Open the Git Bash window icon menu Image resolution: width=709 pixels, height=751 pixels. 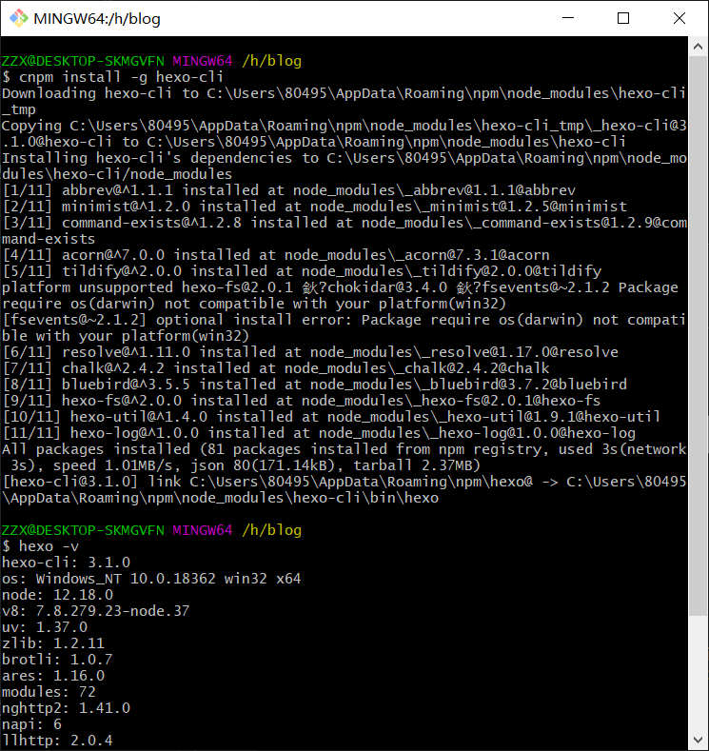pyautogui.click(x=19, y=19)
